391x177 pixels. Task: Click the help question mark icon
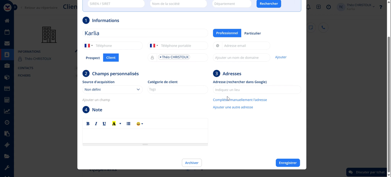click(x=381, y=7)
